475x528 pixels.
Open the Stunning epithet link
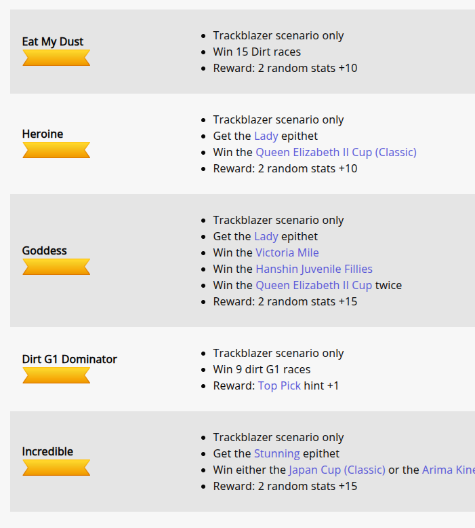point(276,453)
